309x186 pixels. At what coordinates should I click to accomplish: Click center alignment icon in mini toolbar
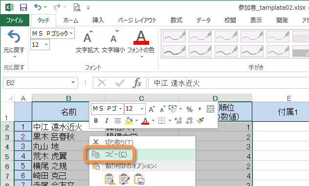tap(118, 120)
